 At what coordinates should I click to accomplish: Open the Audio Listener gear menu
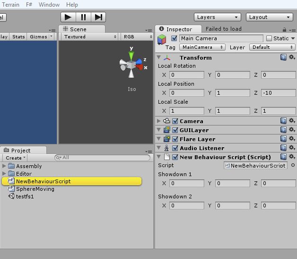pyautogui.click(x=292, y=148)
